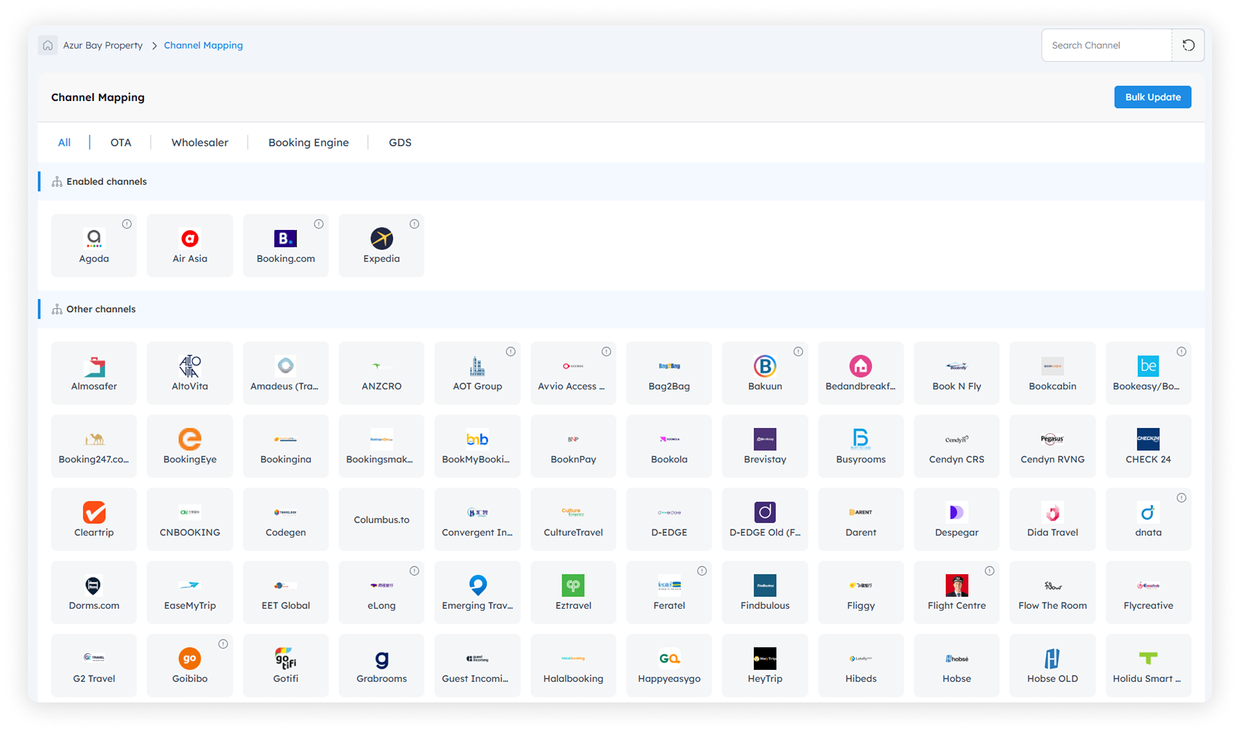Click the Channel Mapping breadcrumb link
Image resolution: width=1240 pixels, height=733 pixels.
point(203,45)
